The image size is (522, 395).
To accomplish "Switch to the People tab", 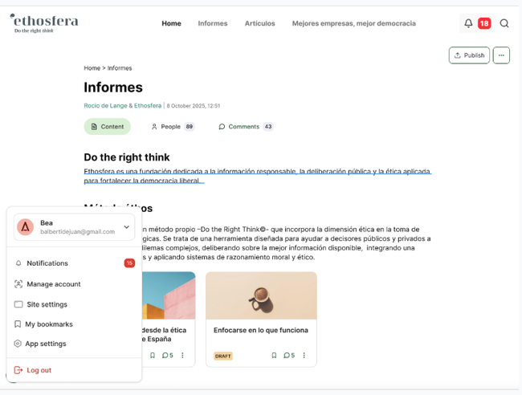I will coord(170,127).
